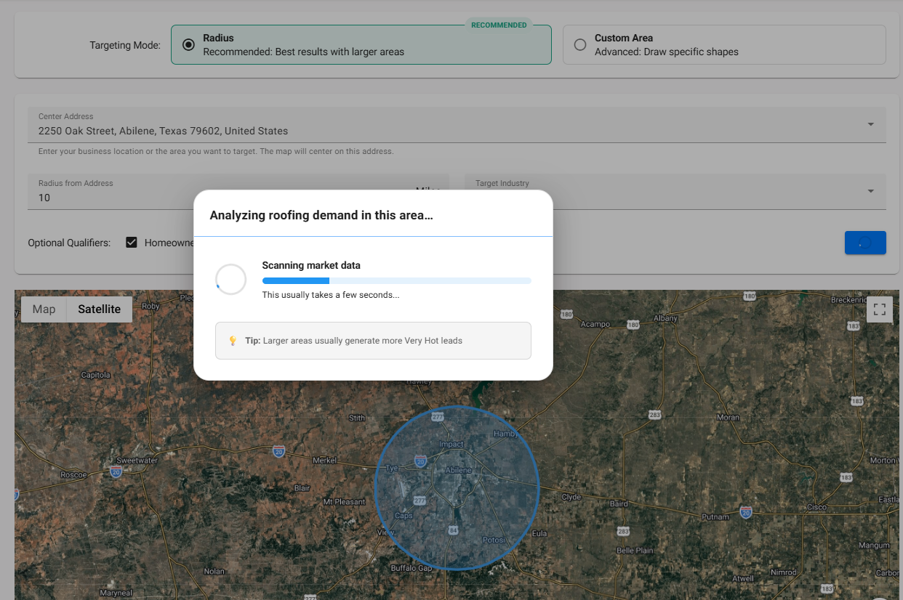Click the I-20 highway shield near Sweetwater
Viewport: 903px width, 600px height.
pos(116,472)
